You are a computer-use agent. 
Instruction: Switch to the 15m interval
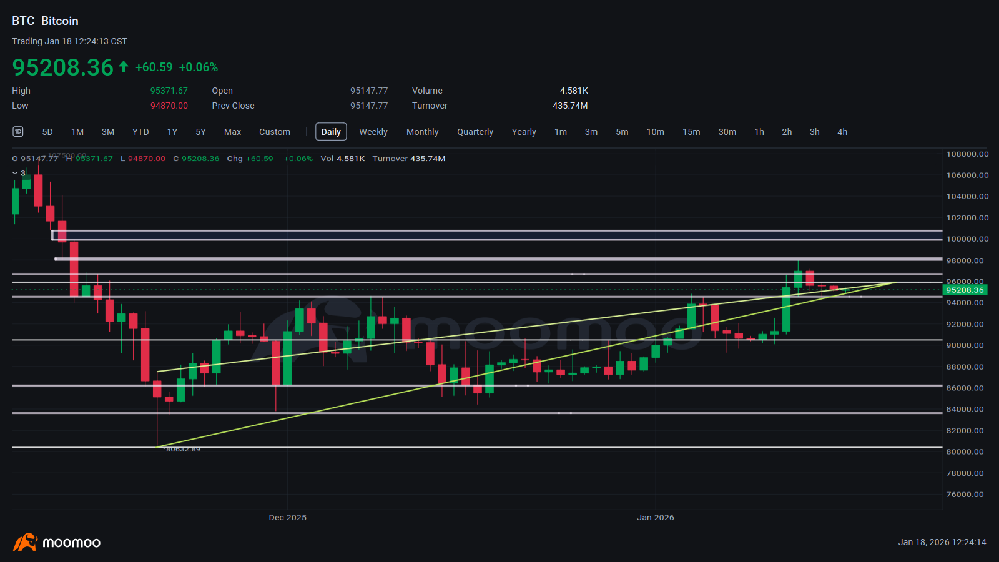pos(691,132)
